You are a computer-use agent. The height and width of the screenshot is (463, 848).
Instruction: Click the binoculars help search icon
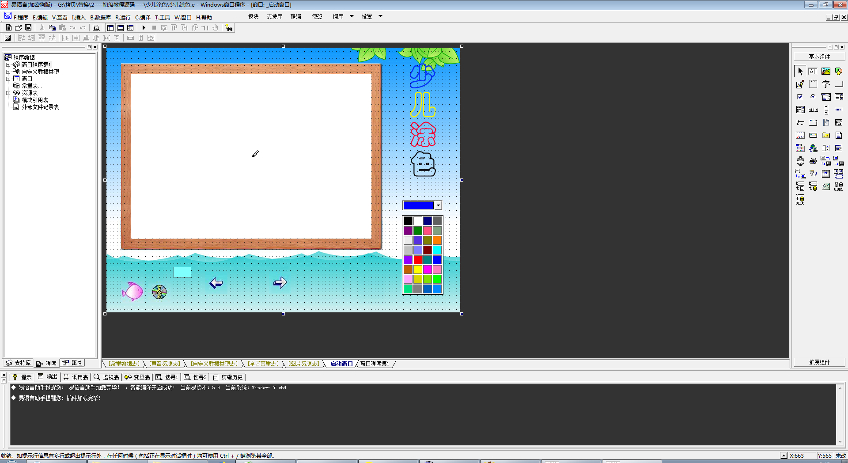pos(229,28)
